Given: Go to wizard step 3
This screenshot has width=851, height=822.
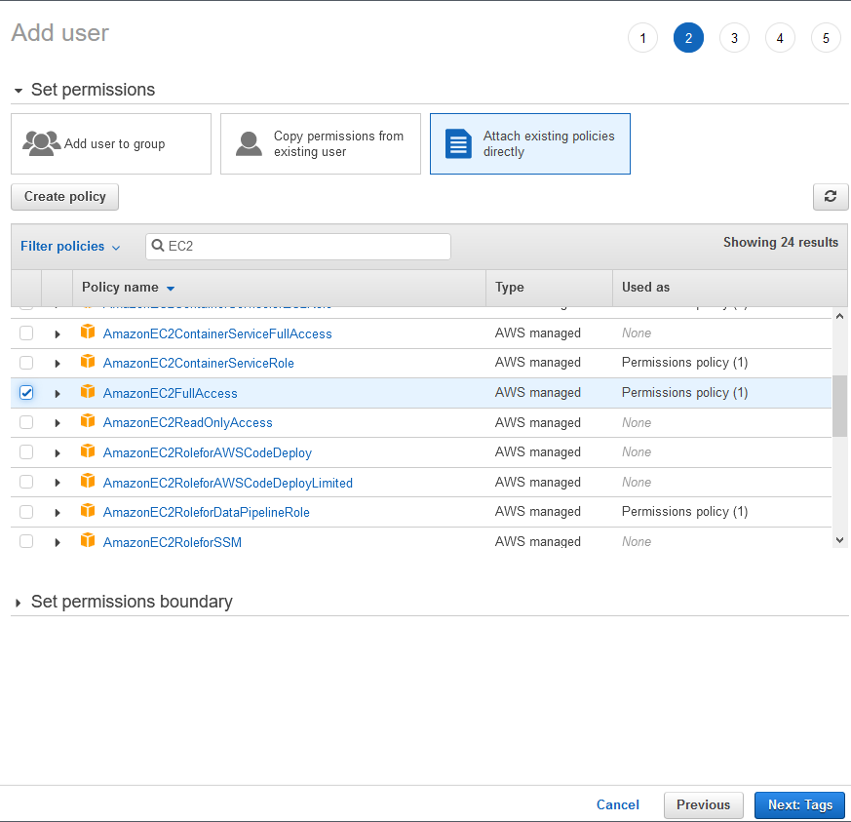Looking at the screenshot, I should coord(734,38).
